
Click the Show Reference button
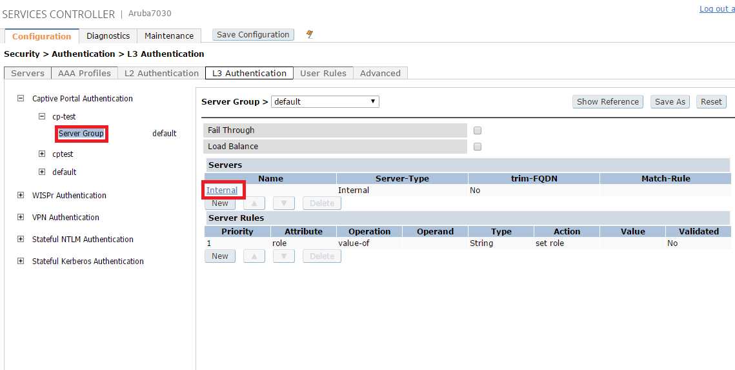(x=607, y=102)
